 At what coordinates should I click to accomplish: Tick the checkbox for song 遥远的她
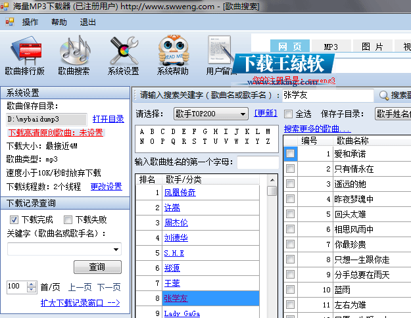[x=290, y=183]
